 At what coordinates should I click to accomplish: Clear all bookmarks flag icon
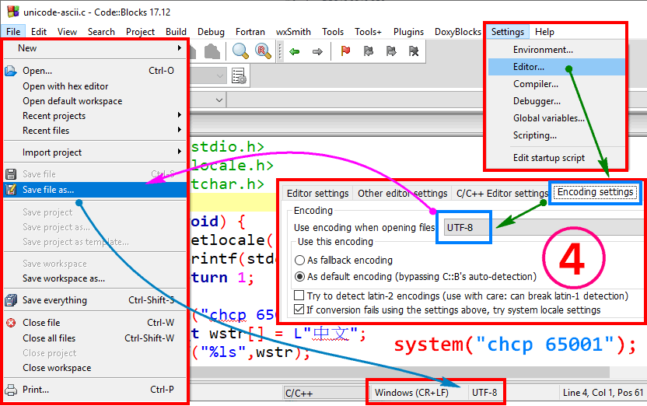(414, 52)
